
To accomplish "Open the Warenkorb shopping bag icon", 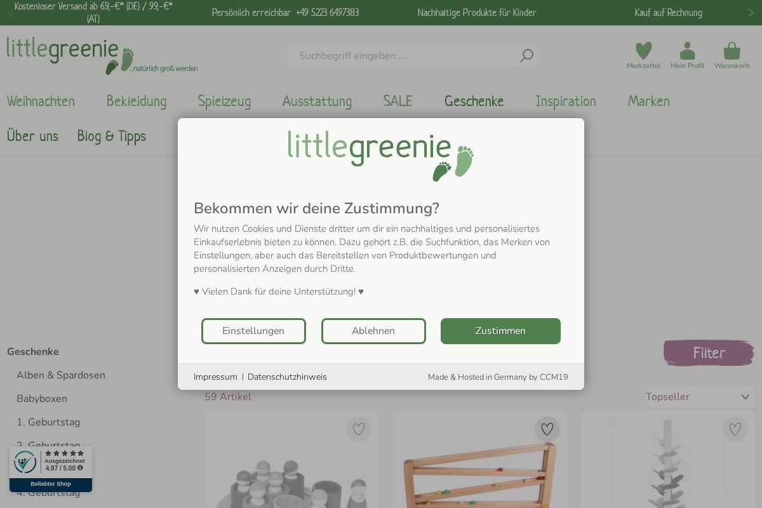I will click(x=732, y=51).
